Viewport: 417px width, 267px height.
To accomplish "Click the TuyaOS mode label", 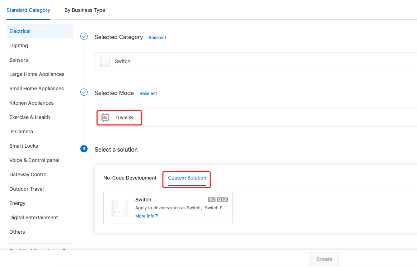I will point(124,118).
